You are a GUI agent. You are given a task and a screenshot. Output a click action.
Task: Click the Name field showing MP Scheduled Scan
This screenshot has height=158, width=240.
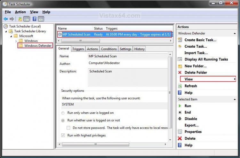(128, 56)
